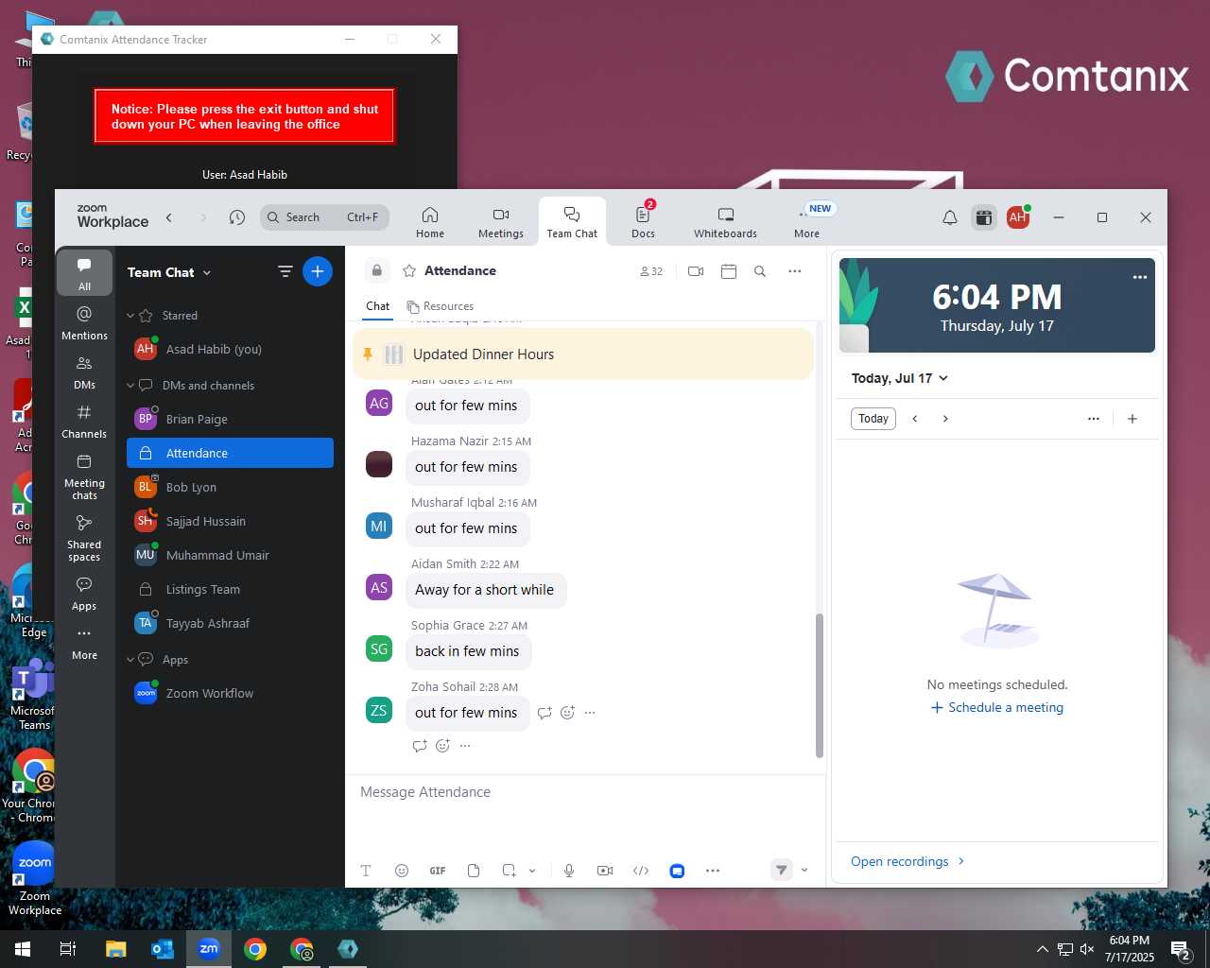Open Outlook from the Windows taskbar

163,949
